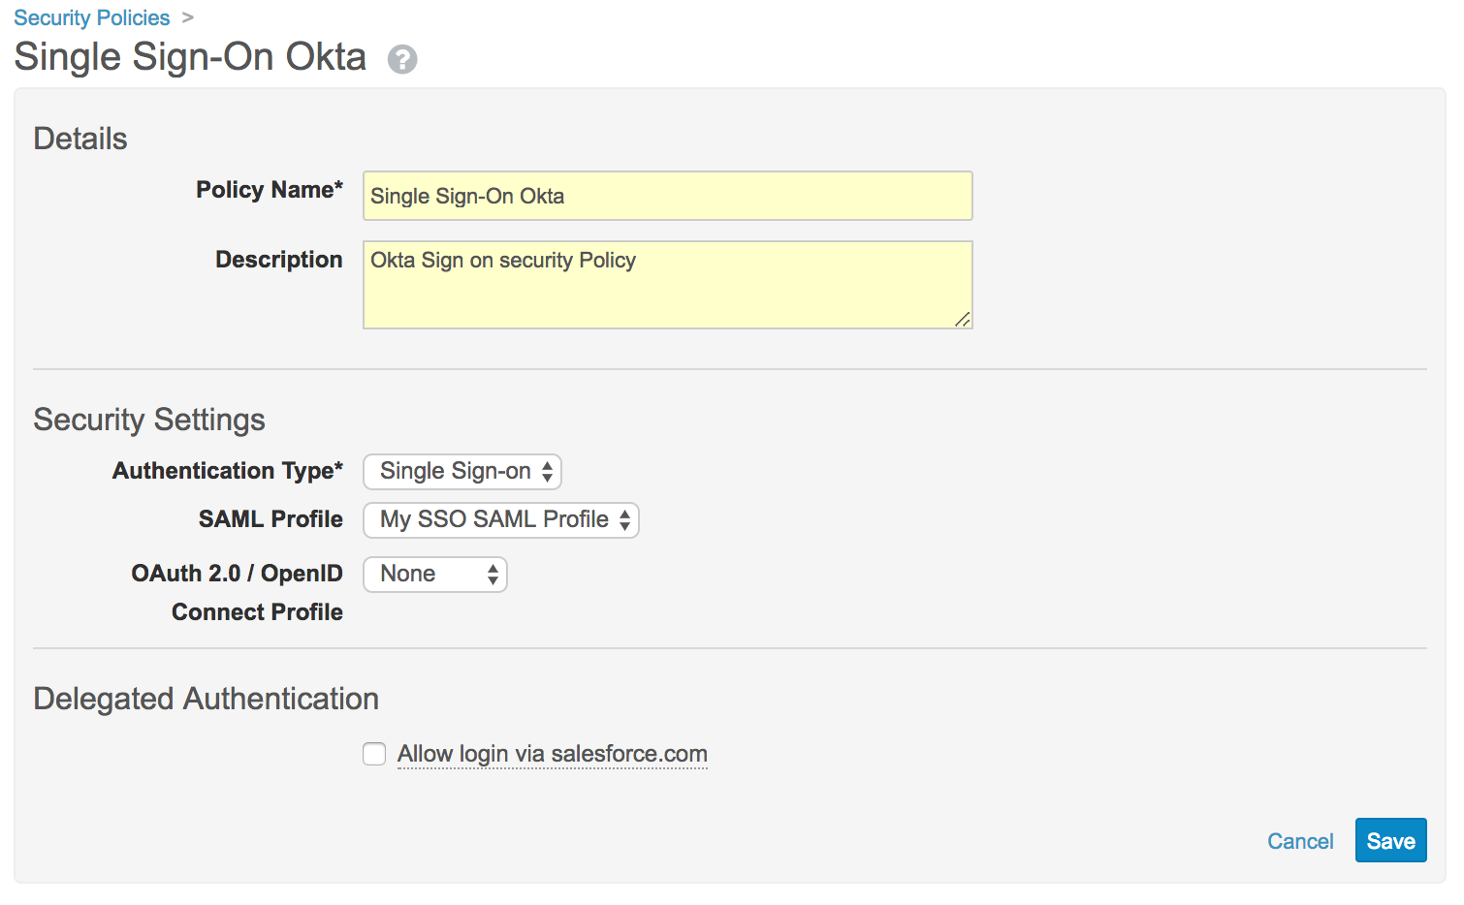Viewport: 1464px width, 905px height.
Task: Click the Delegated Authentication section heading
Action: click(206, 699)
